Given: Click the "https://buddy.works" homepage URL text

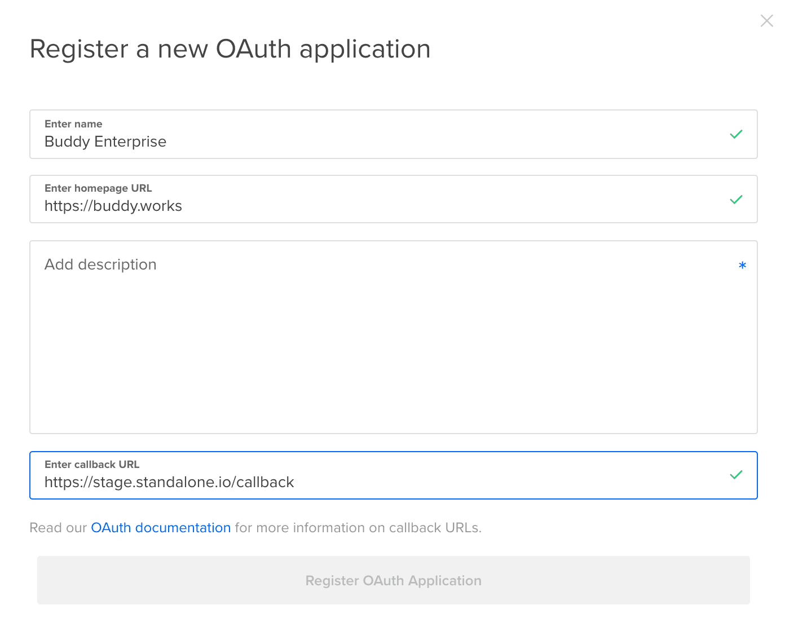Looking at the screenshot, I should pyautogui.click(x=113, y=206).
